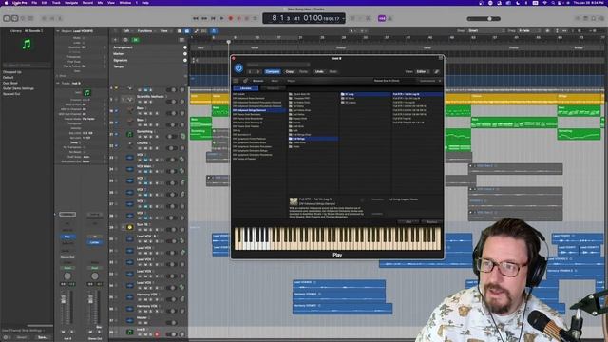
Task: Check the No Transpose checkbox
Action: pos(84,147)
